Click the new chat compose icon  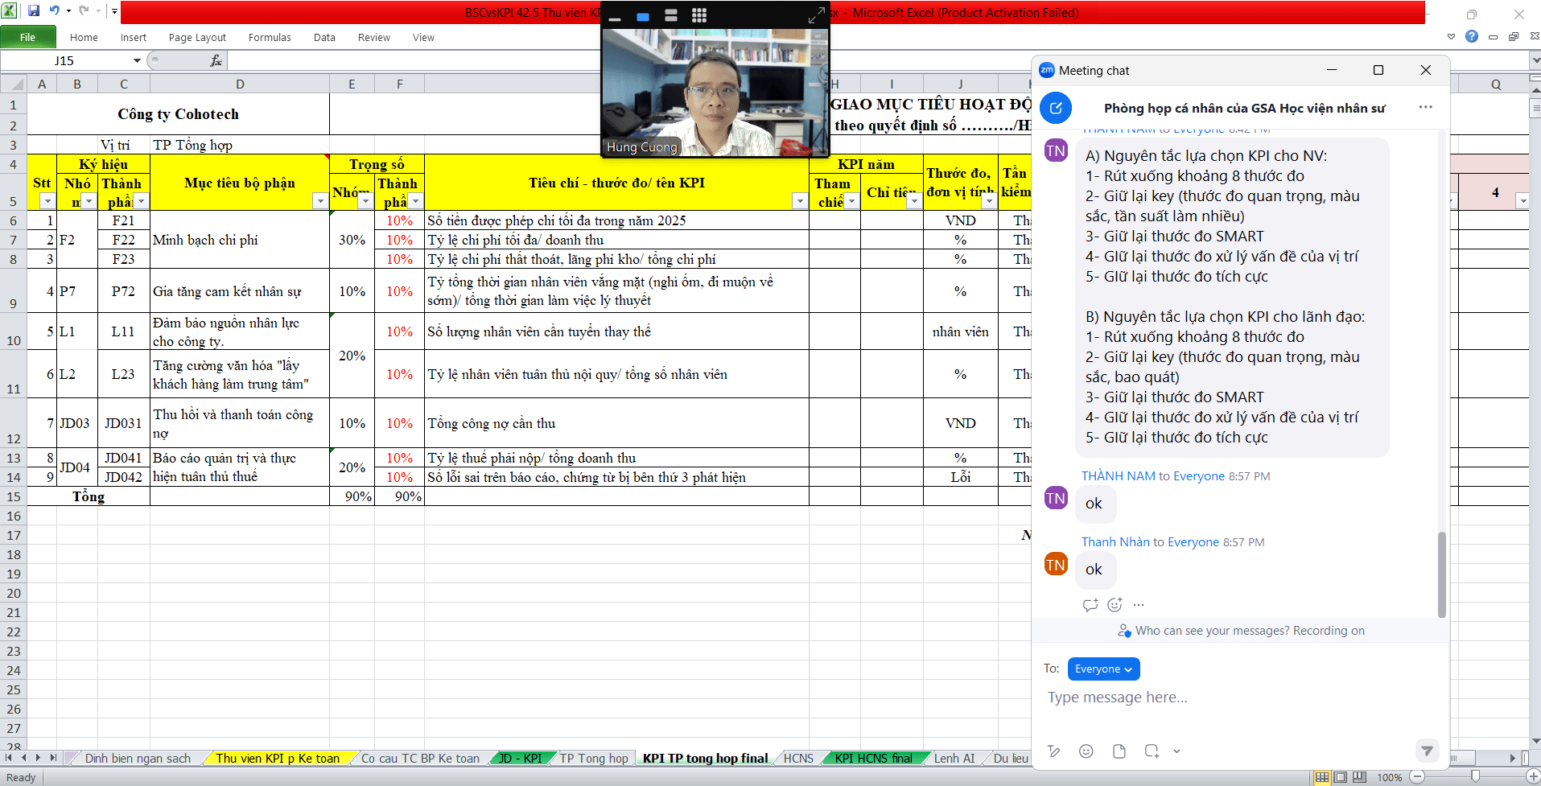1055,108
